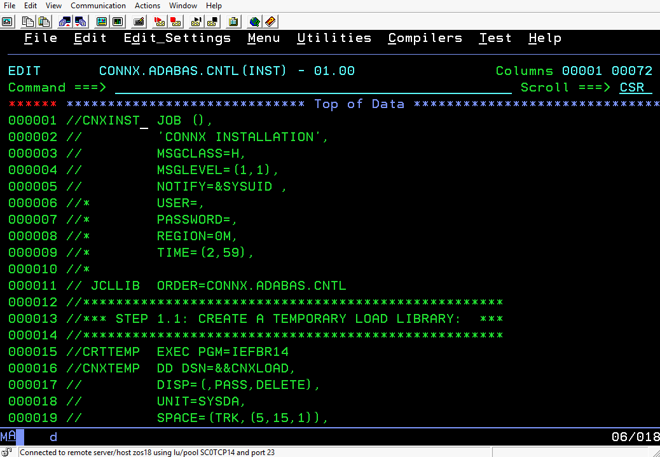The width and height of the screenshot is (660, 457).
Task: Click the Copy toolbar icon
Action: click(x=28, y=22)
